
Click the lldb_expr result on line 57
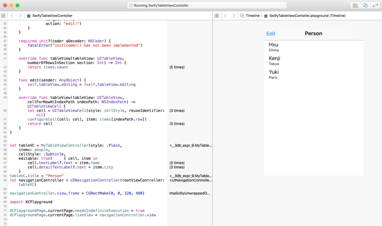click(x=191, y=146)
